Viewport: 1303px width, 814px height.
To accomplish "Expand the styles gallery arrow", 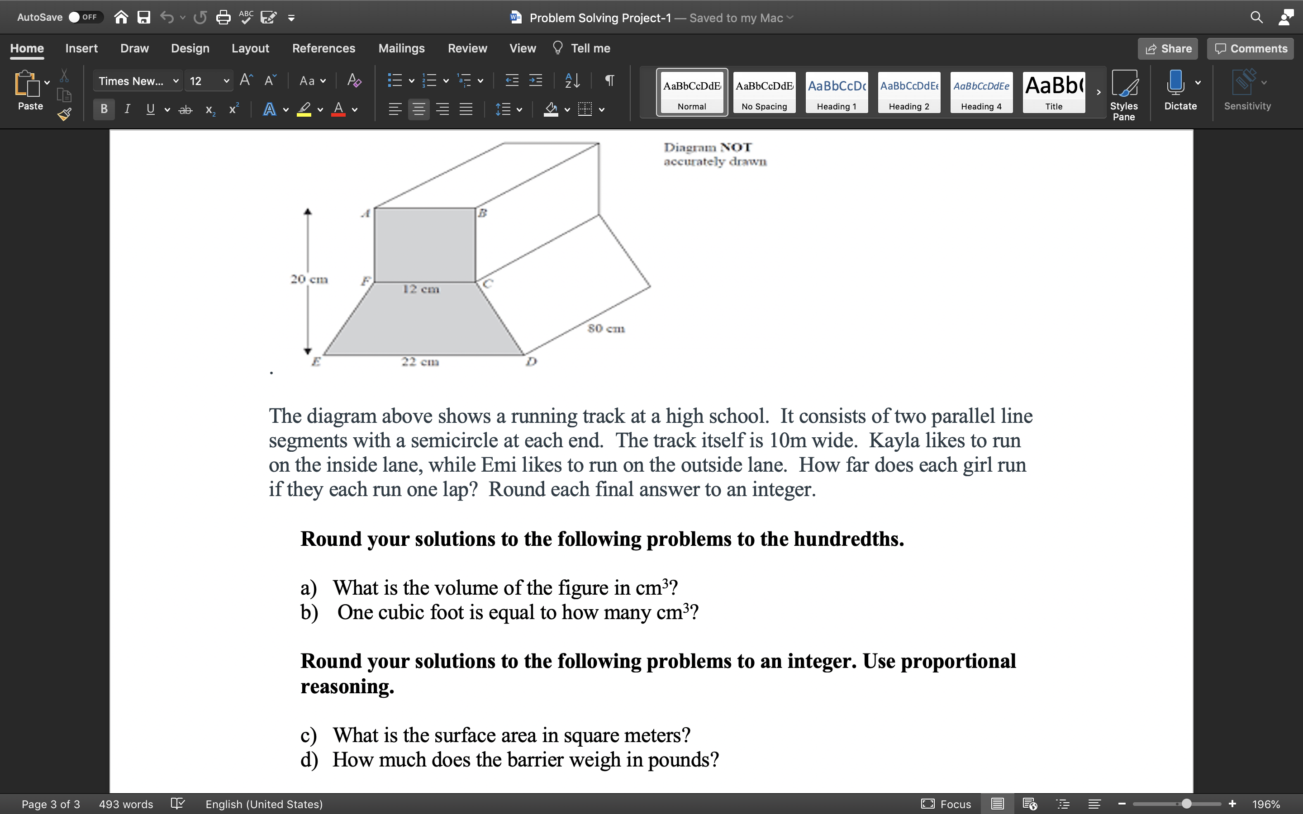I will 1099,92.
